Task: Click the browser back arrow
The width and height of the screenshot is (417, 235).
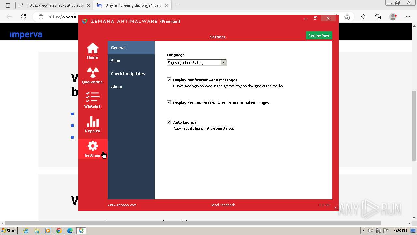Action: click(9, 17)
